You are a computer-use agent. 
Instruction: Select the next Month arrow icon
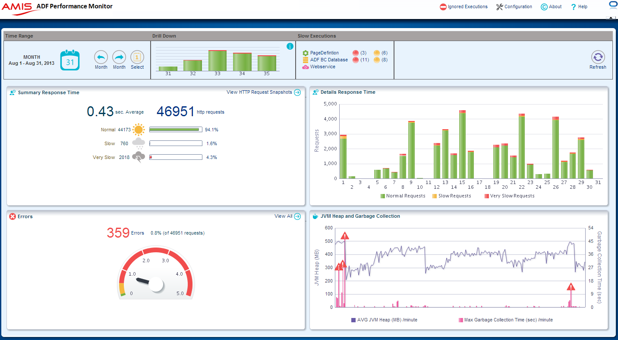pyautogui.click(x=119, y=57)
